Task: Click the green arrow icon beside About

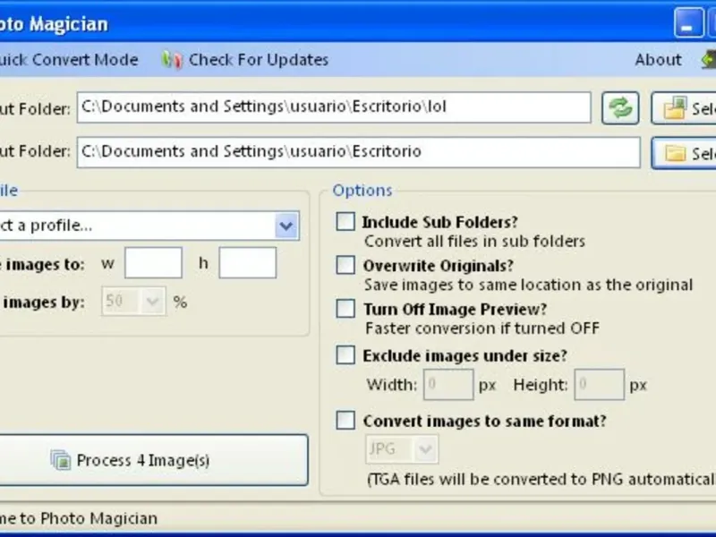Action: click(x=709, y=59)
